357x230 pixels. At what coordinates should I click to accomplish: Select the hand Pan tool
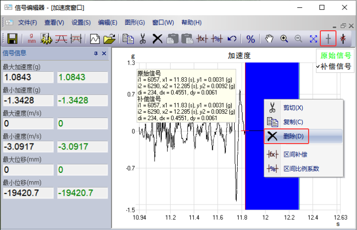[x=269, y=39]
